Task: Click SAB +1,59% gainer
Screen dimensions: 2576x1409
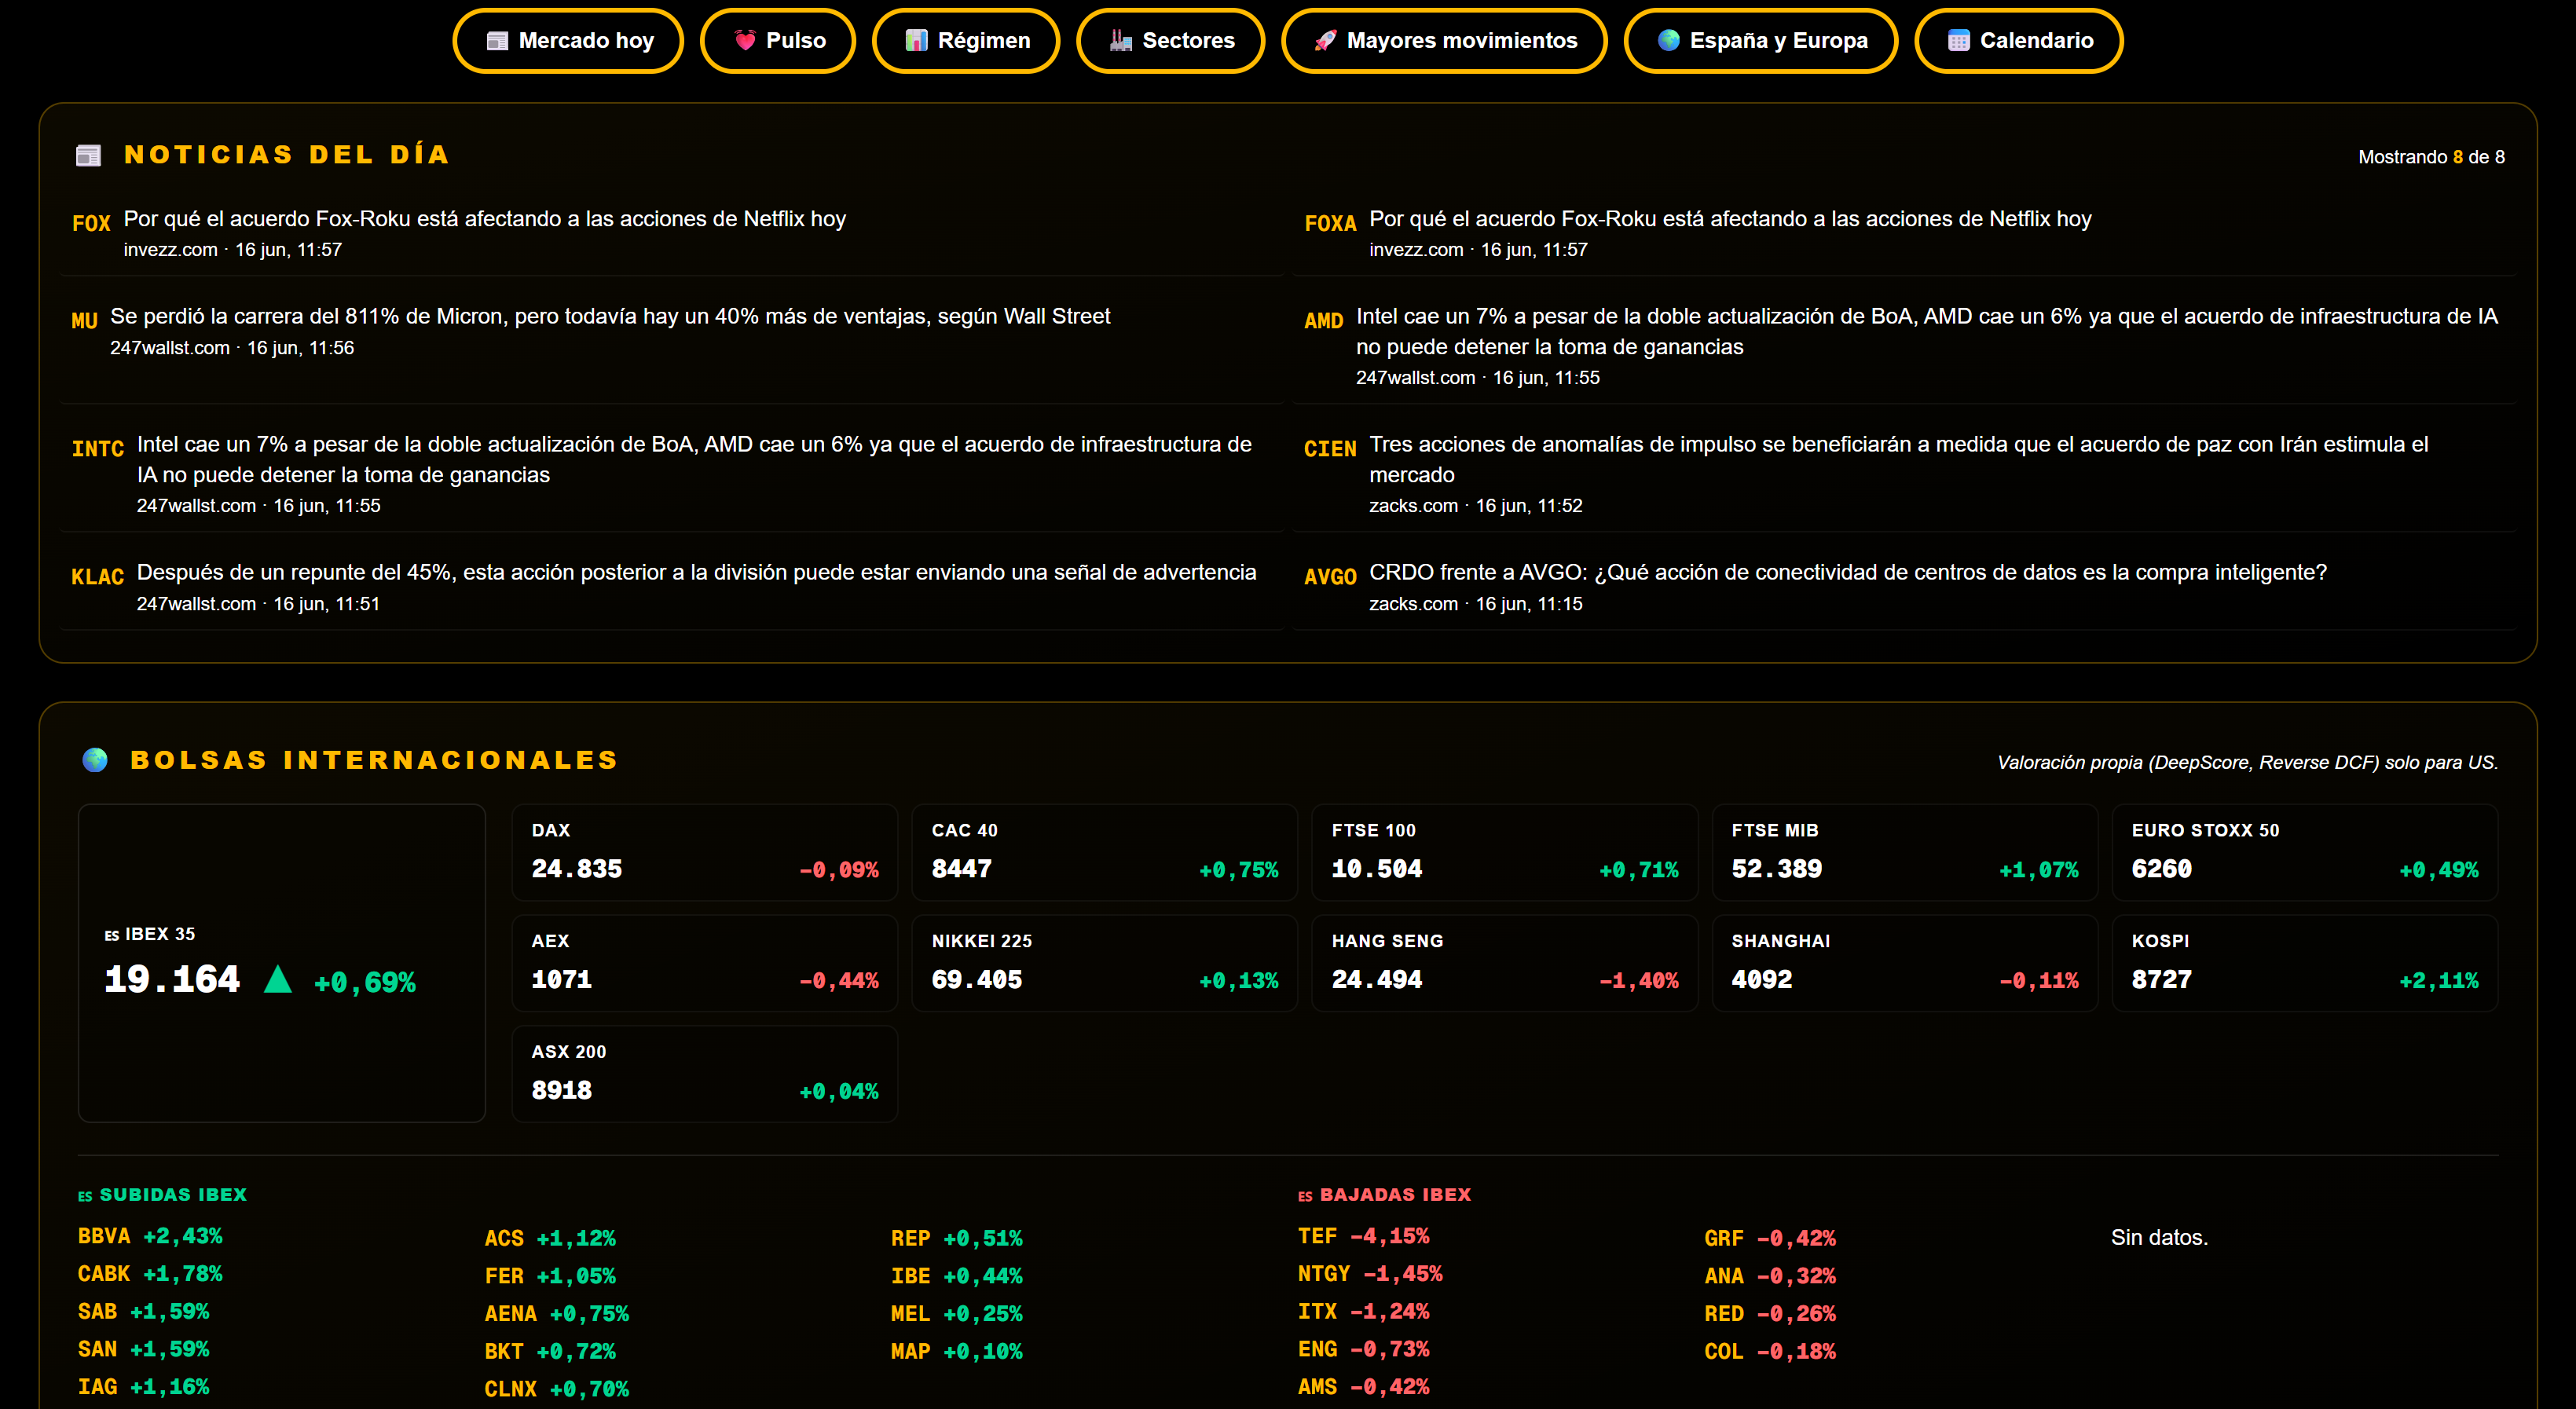Action: coord(144,1312)
